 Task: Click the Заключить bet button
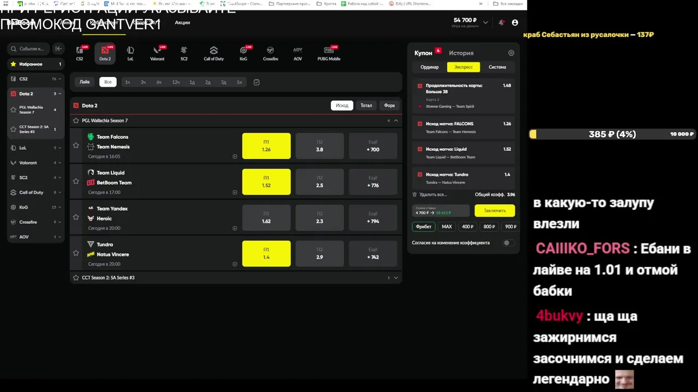click(495, 211)
